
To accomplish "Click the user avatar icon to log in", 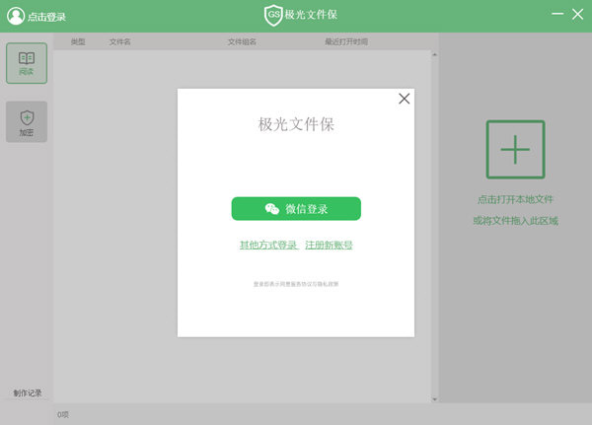I will (x=16, y=16).
